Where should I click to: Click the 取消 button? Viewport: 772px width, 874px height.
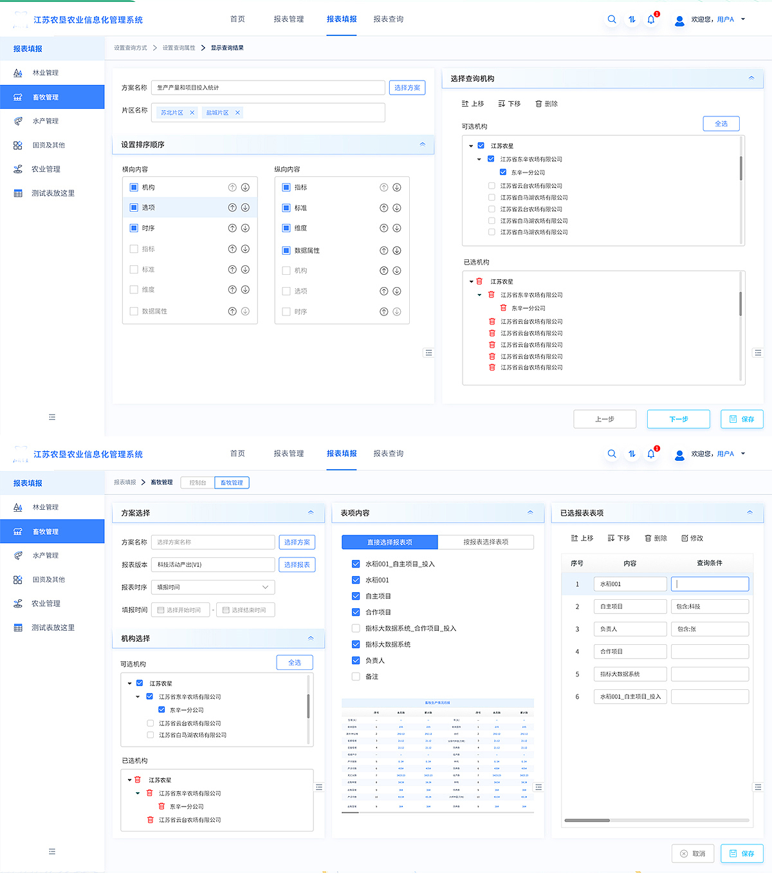[693, 853]
